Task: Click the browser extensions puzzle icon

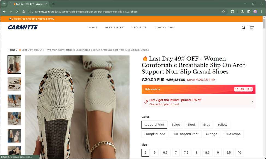Action: tap(232, 11)
